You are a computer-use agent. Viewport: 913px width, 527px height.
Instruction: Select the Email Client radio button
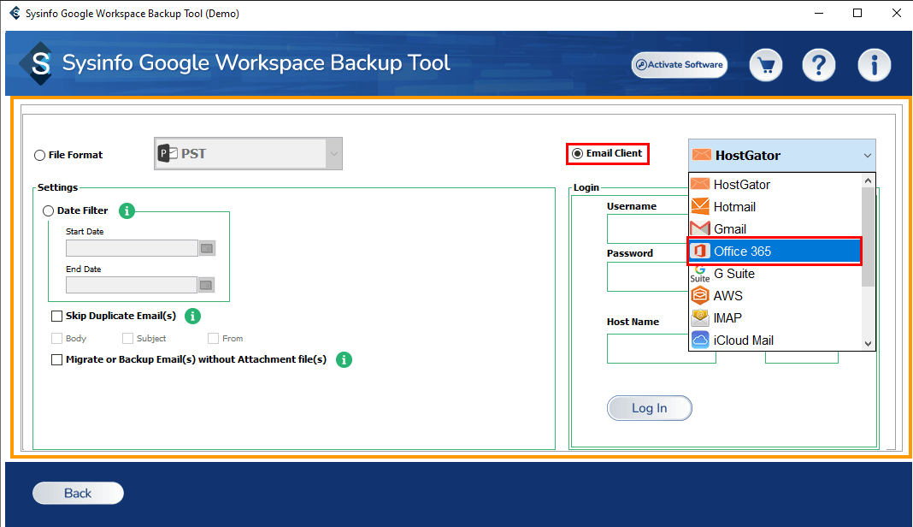point(578,154)
